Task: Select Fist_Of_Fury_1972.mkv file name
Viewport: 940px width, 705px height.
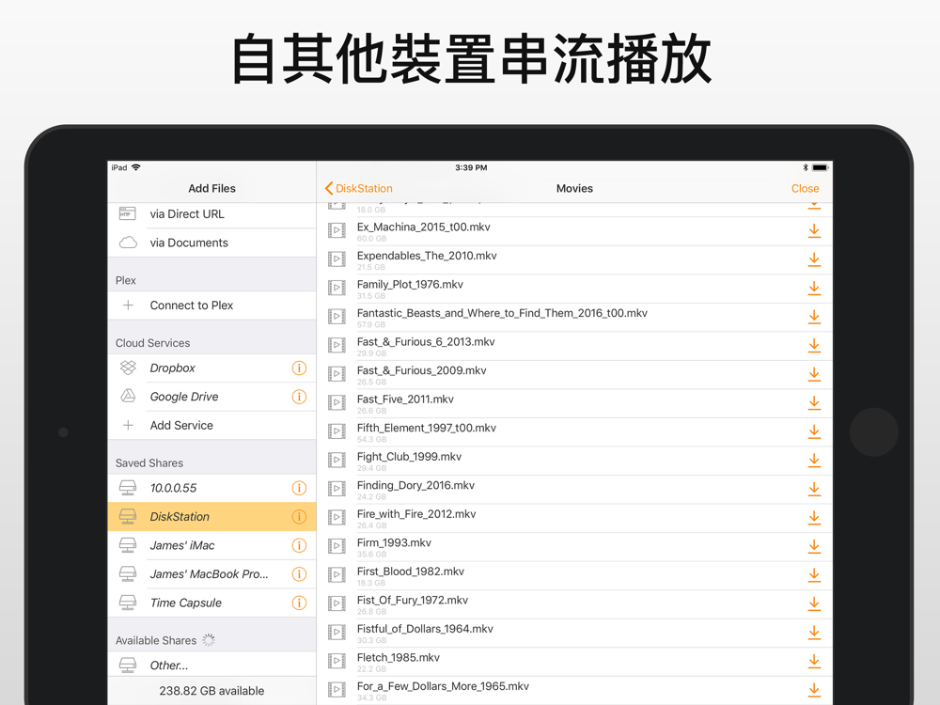Action: [x=413, y=601]
